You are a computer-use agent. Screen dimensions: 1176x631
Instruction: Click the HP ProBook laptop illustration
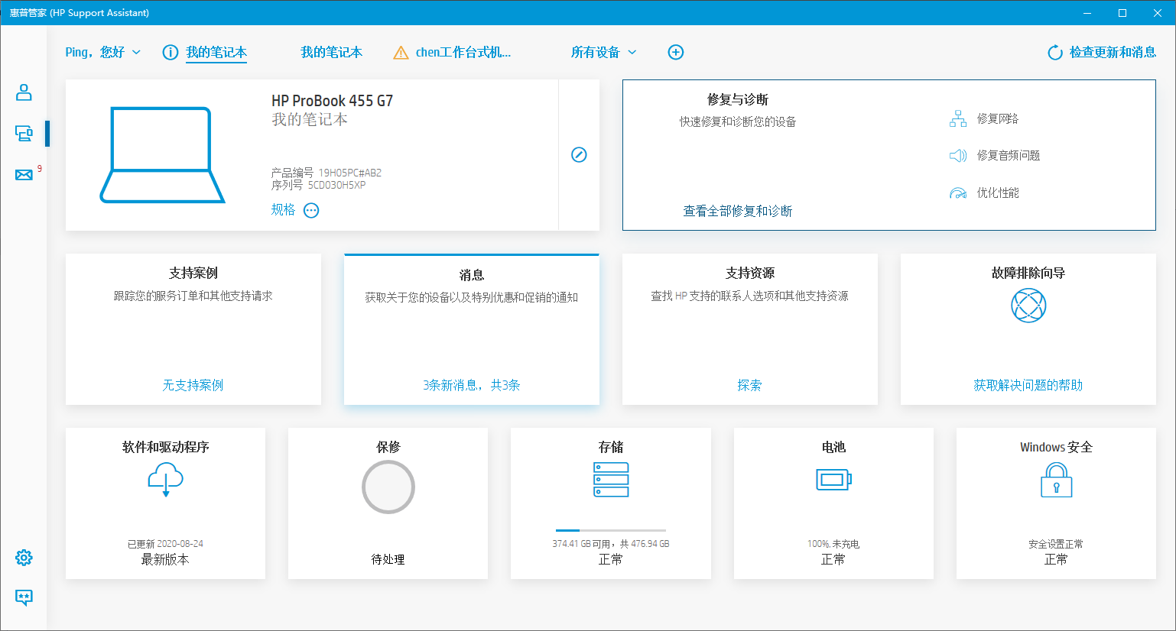162,155
